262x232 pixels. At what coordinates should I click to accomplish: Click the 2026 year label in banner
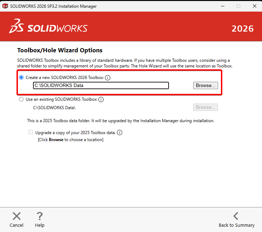tap(242, 29)
